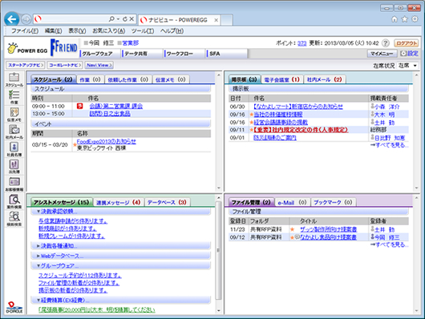Open the ツール(T) browser menu
This screenshot has width=425, height=319.
tap(143, 31)
